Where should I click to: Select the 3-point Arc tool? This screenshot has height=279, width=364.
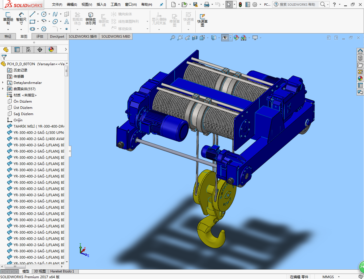pyautogui.click(x=44, y=22)
